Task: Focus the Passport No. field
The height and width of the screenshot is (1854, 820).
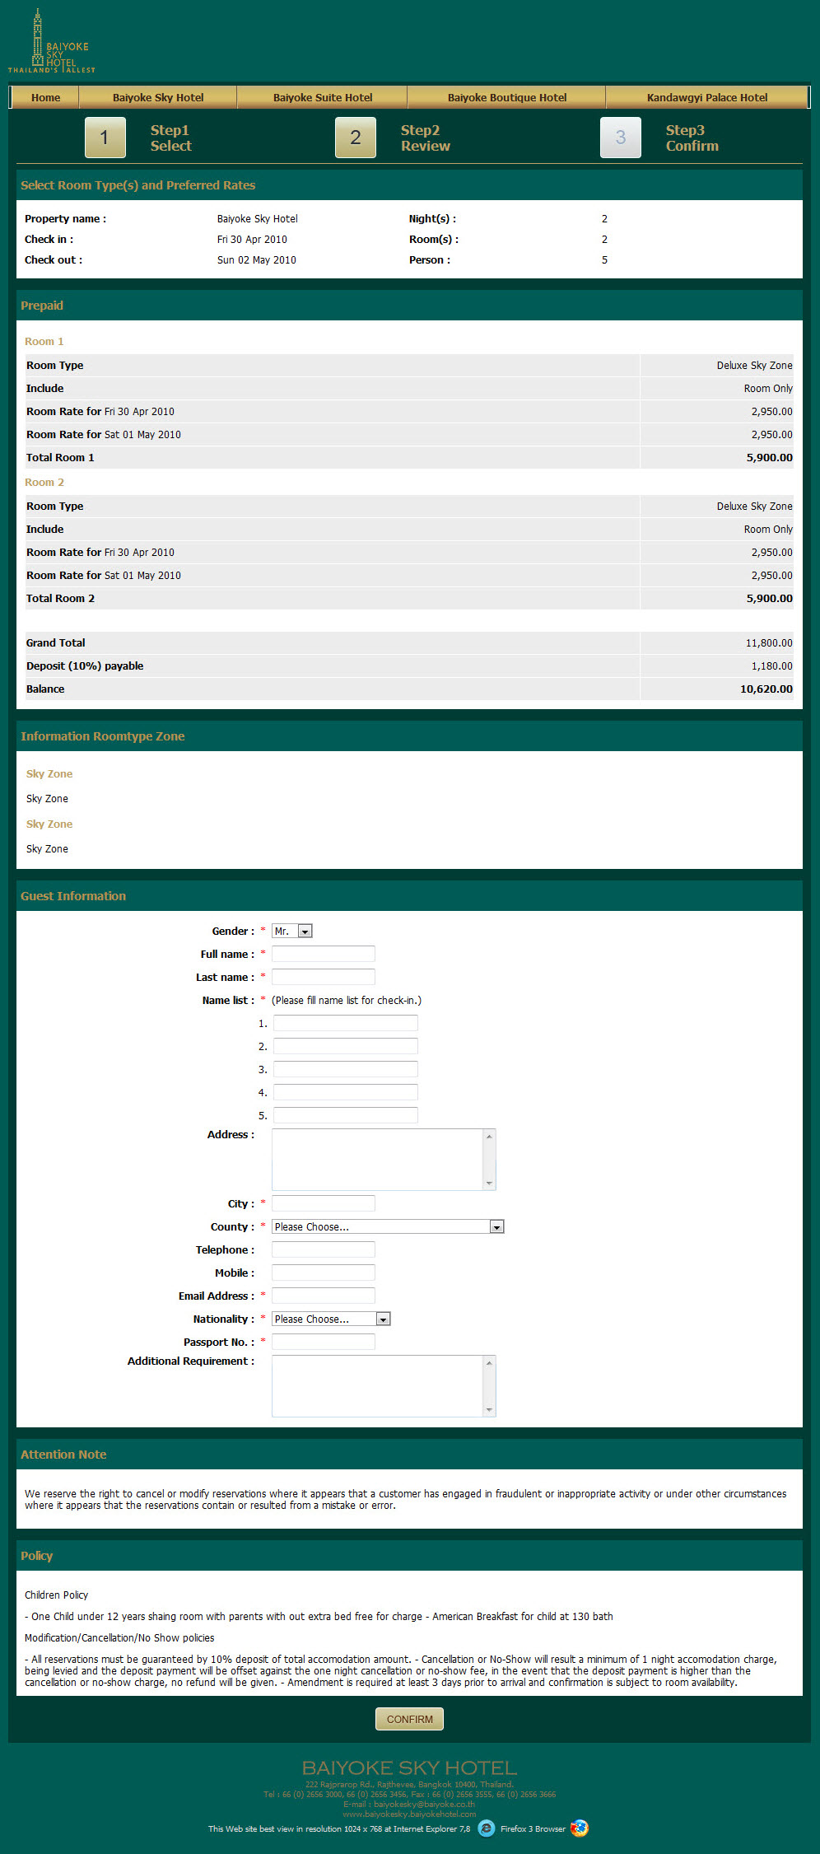Action: pyautogui.click(x=324, y=1342)
